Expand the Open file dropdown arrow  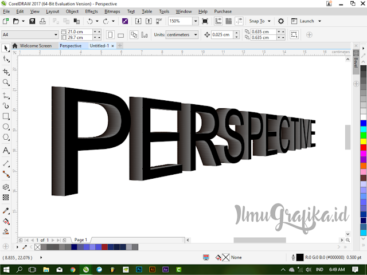(23, 21)
